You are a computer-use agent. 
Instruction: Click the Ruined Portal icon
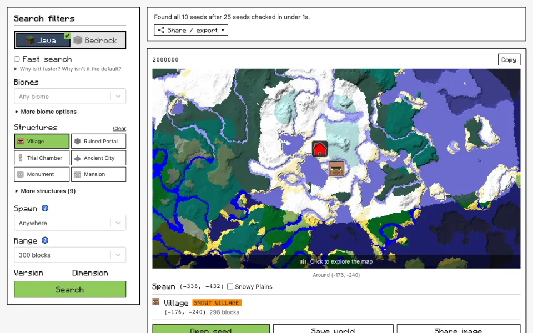78,141
